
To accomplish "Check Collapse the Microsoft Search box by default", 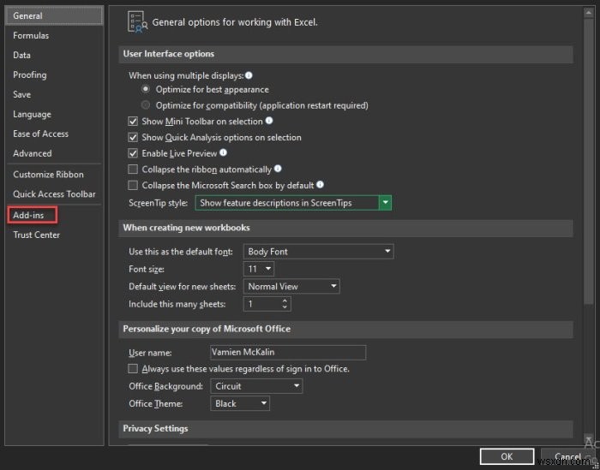I will click(x=133, y=185).
